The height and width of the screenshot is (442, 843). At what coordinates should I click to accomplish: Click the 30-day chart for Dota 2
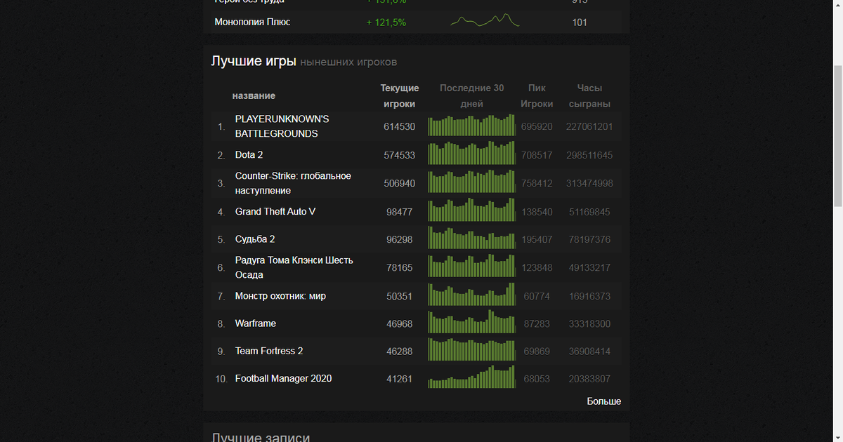click(471, 154)
